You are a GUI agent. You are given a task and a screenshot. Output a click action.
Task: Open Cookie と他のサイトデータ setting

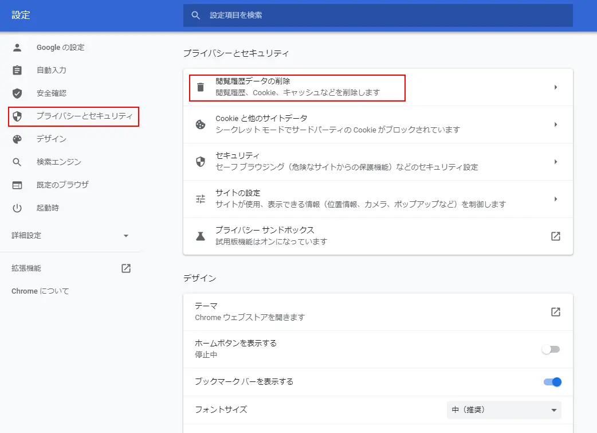378,124
